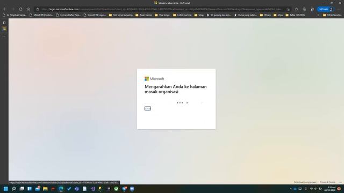Open the Extensions puzzle icon

(x=296, y=9)
